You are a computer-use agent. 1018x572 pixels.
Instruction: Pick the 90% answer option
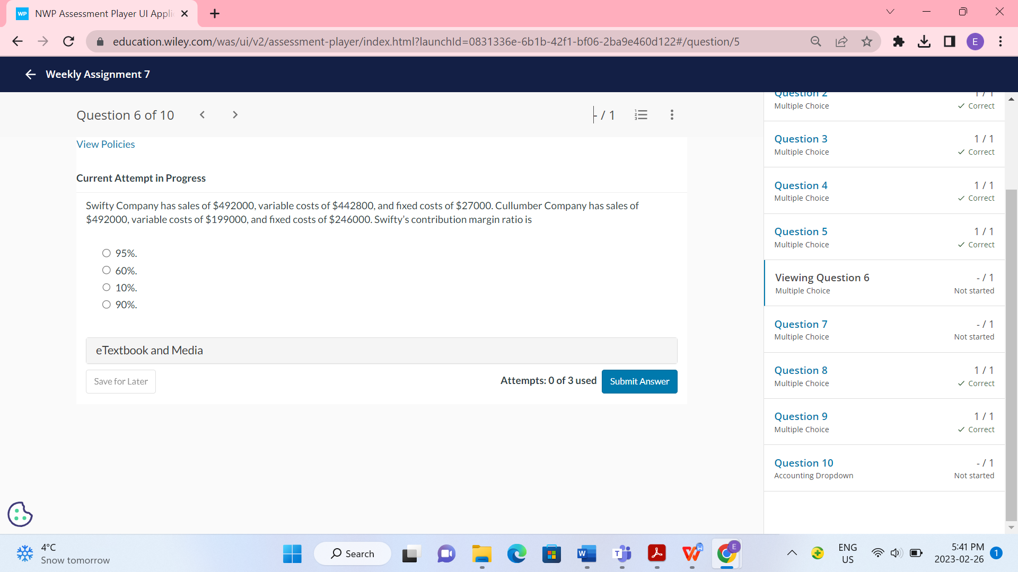click(107, 305)
